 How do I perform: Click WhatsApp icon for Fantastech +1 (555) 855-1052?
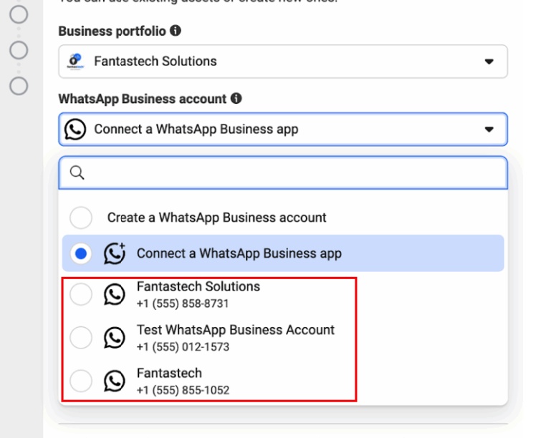click(114, 381)
